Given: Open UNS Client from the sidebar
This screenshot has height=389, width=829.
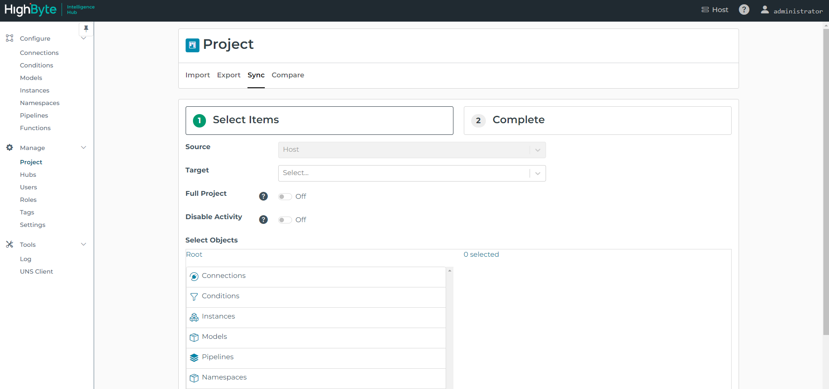Looking at the screenshot, I should point(36,271).
